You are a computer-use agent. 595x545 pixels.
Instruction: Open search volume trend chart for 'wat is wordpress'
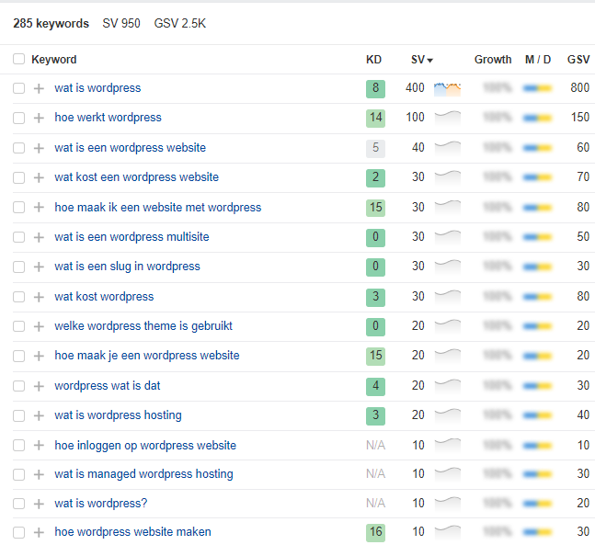coord(447,89)
